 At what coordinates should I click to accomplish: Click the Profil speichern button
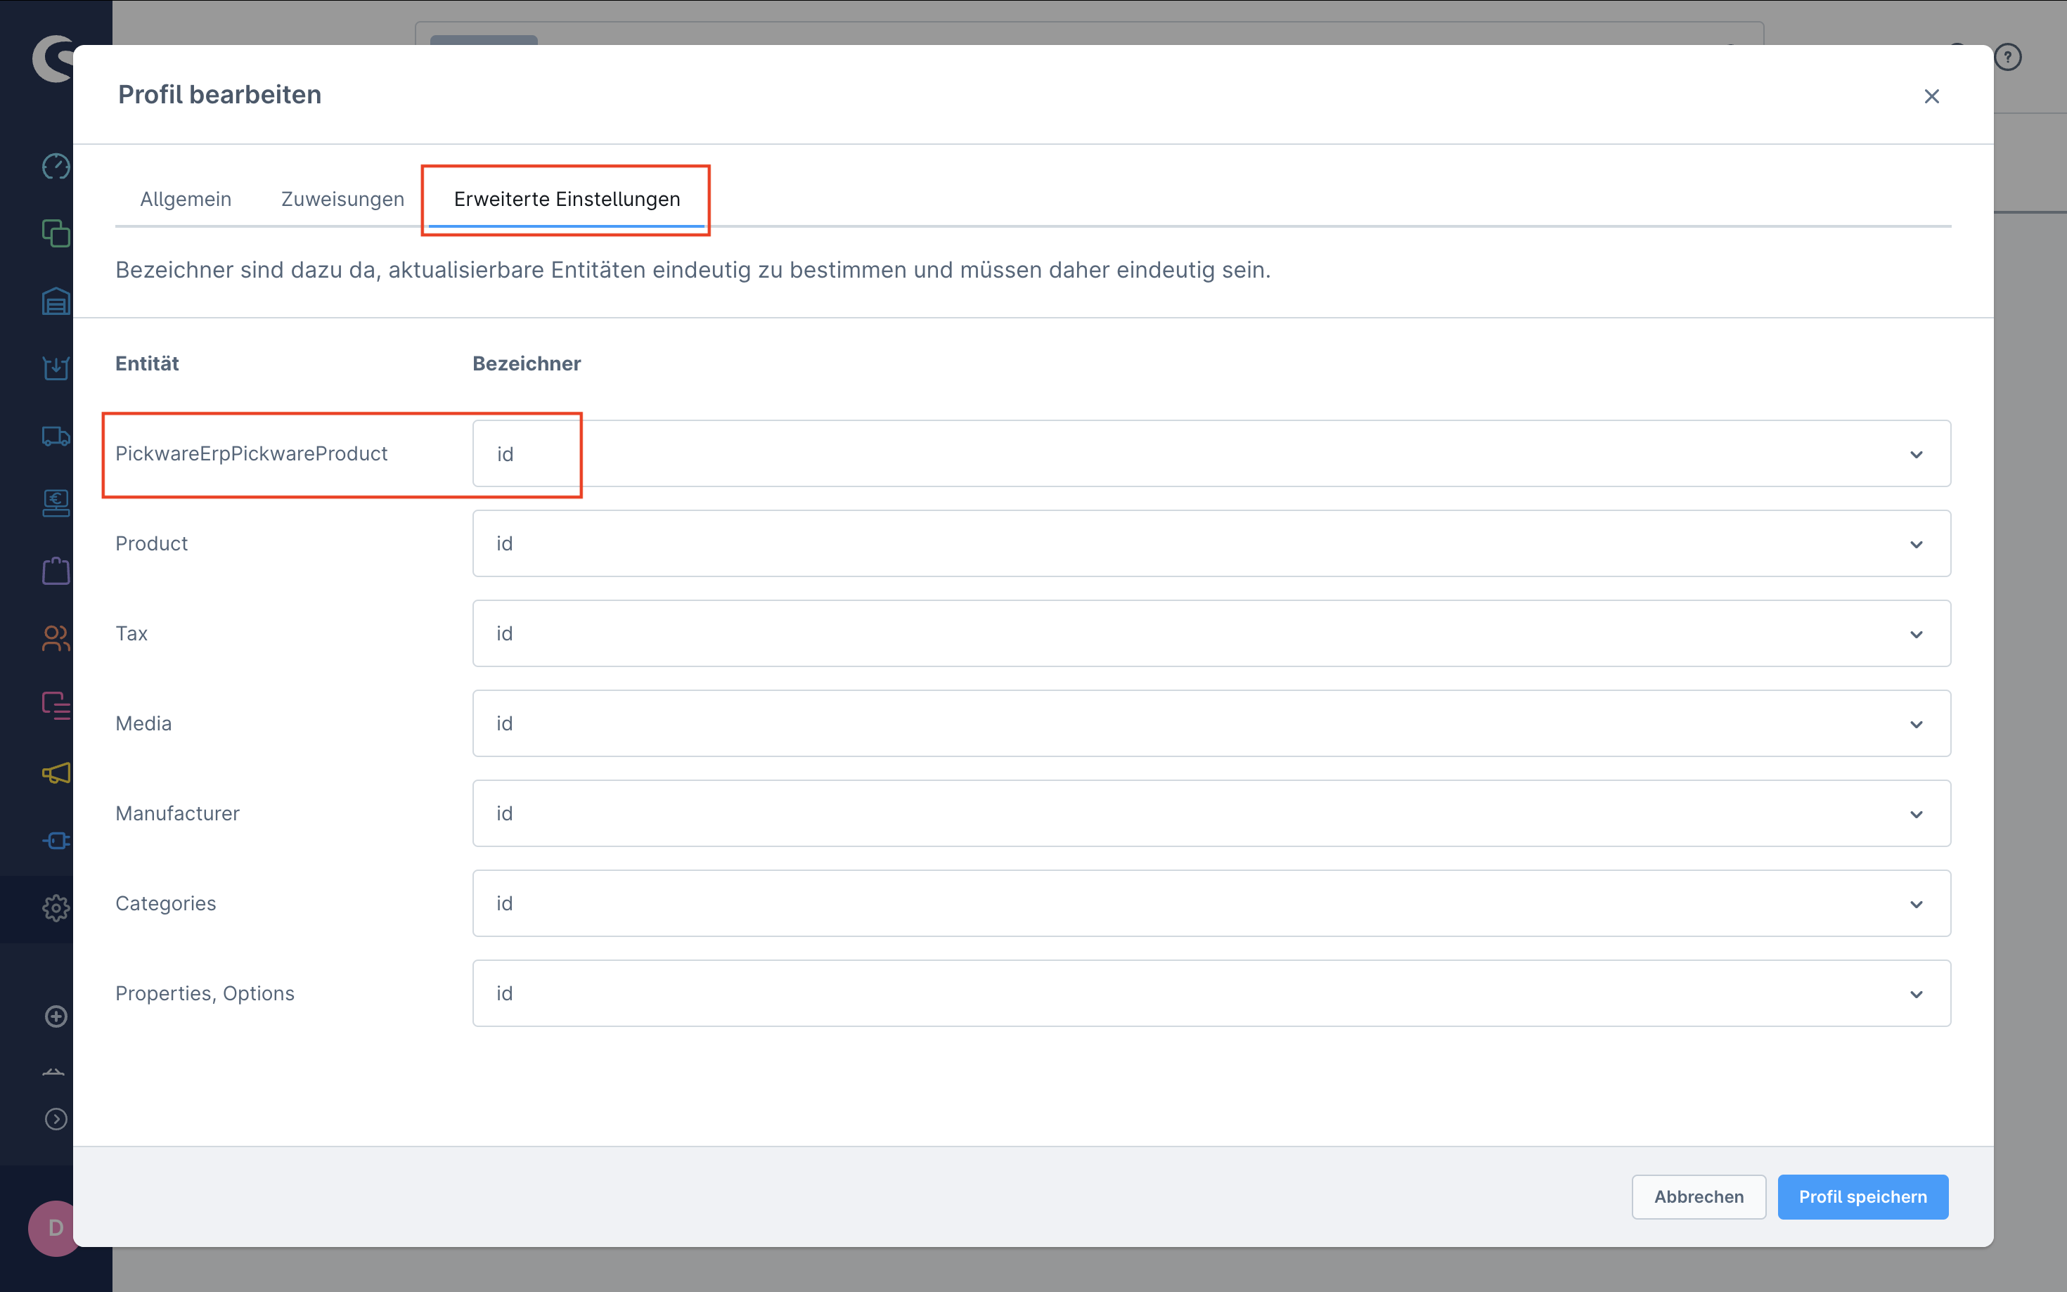[1863, 1196]
